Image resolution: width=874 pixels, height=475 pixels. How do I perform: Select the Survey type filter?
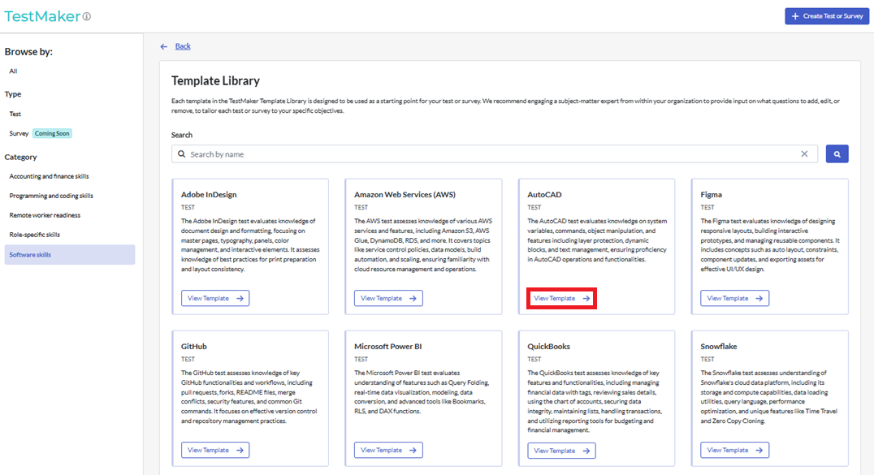(19, 134)
